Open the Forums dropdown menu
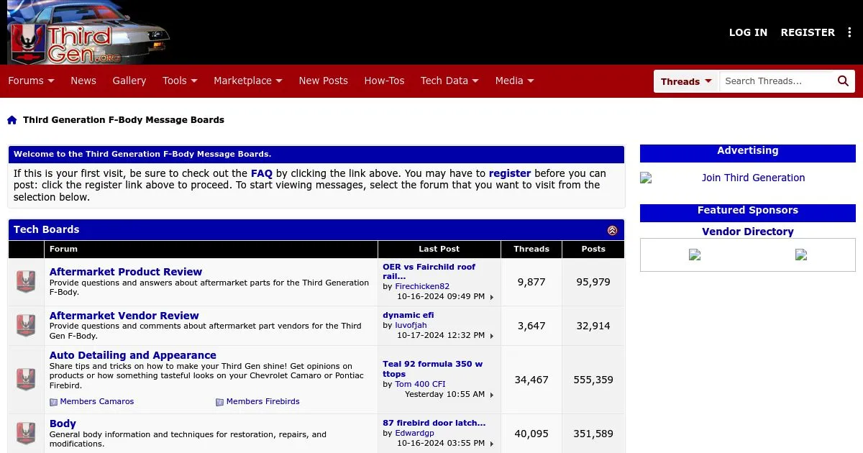The height and width of the screenshot is (453, 863). [31, 81]
